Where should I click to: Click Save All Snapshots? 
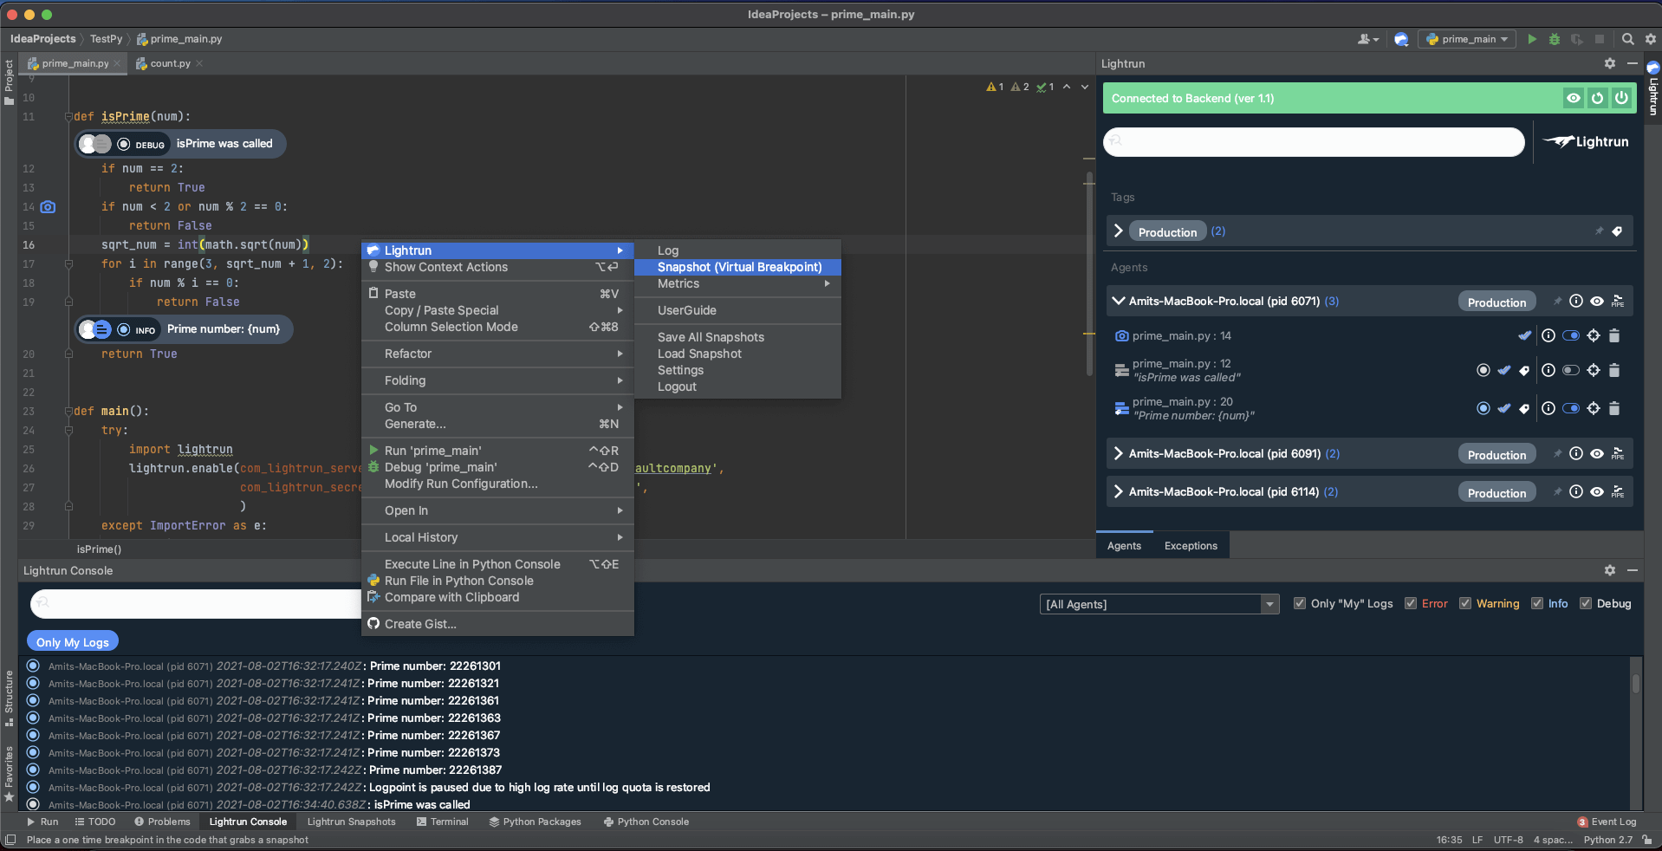(709, 336)
